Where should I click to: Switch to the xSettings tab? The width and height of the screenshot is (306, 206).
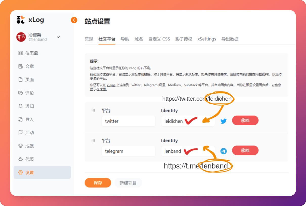coord(207,39)
